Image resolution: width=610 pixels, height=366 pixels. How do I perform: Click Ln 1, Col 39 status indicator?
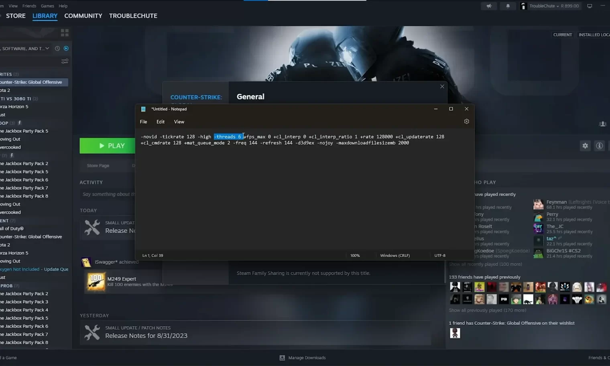click(x=153, y=255)
